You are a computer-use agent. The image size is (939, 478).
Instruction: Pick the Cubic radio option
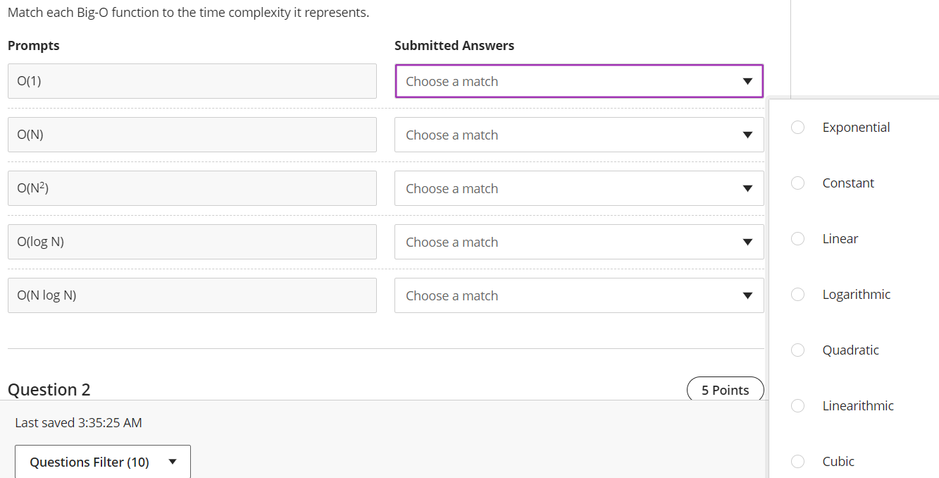click(x=798, y=462)
